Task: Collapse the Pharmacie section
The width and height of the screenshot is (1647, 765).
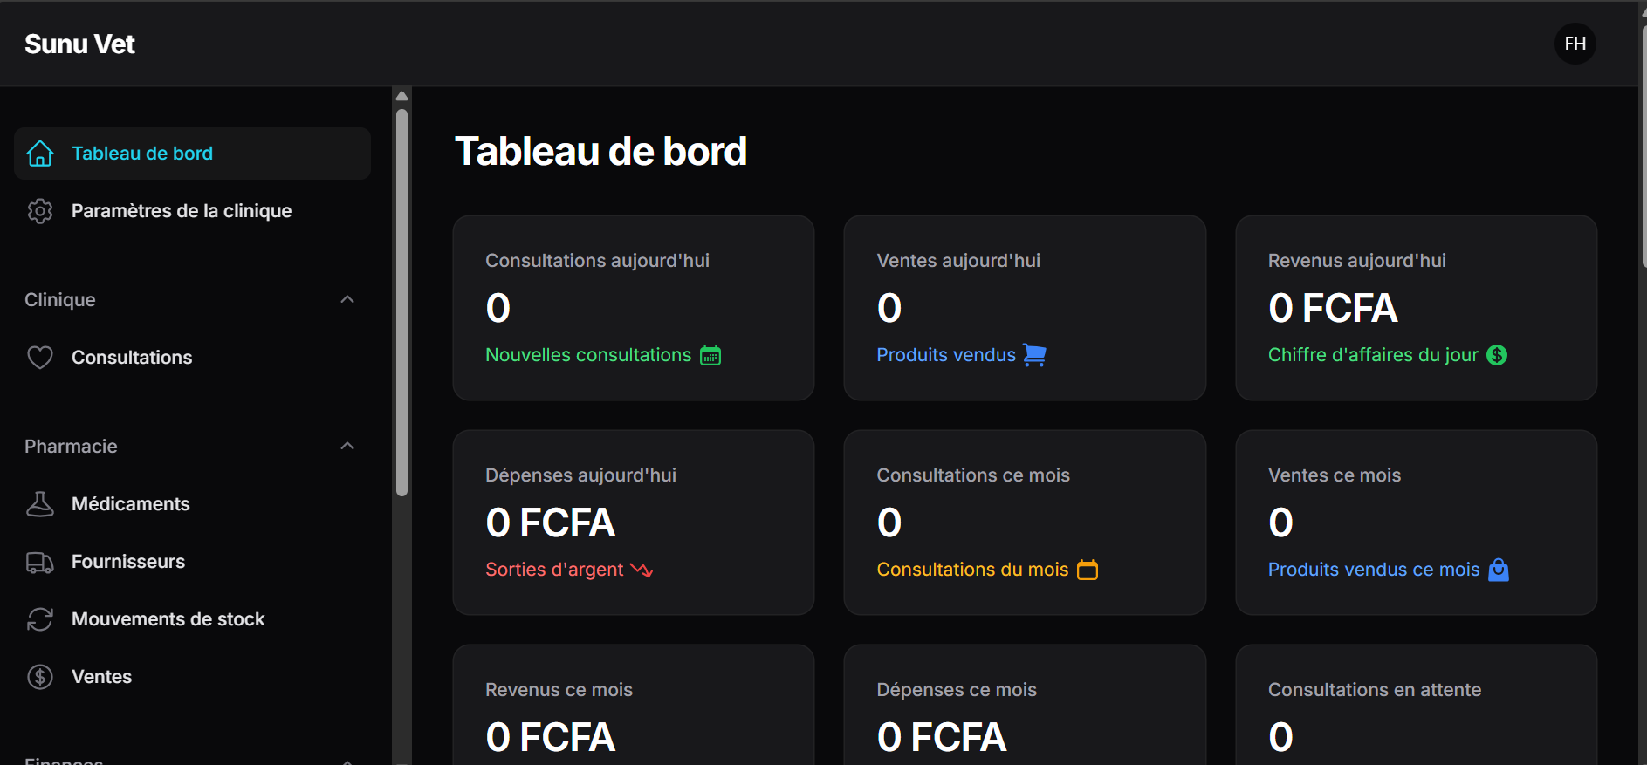Action: pos(347,446)
